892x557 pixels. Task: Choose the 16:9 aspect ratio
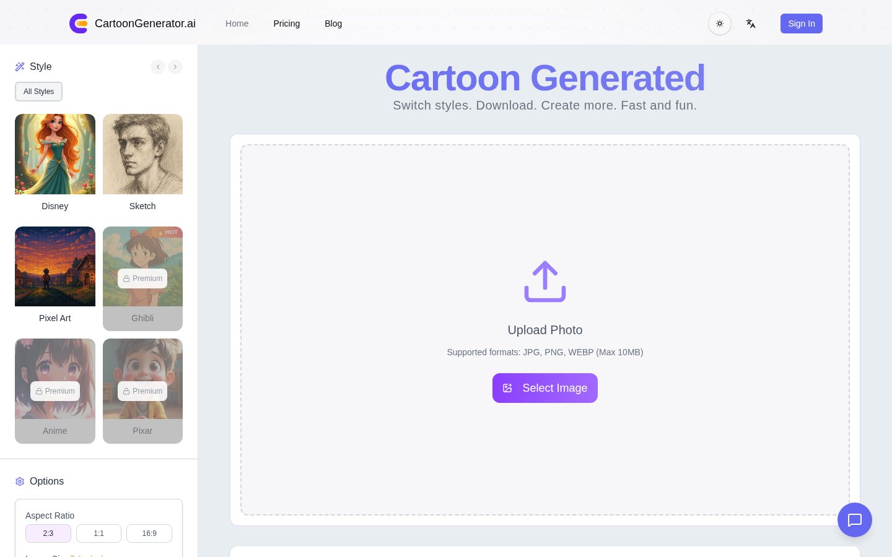coord(149,533)
